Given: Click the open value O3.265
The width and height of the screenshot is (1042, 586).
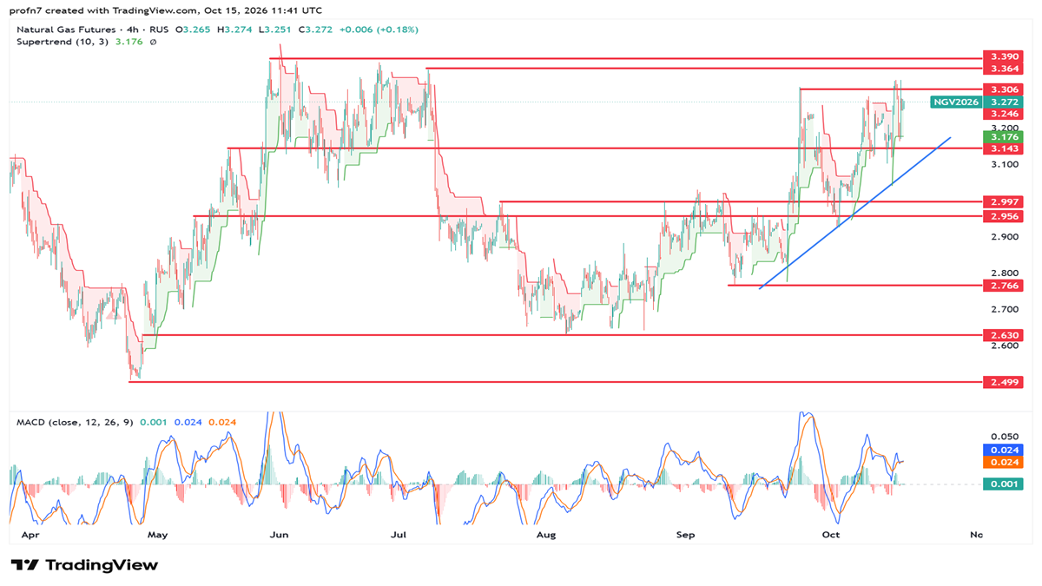Looking at the screenshot, I should coord(193,30).
